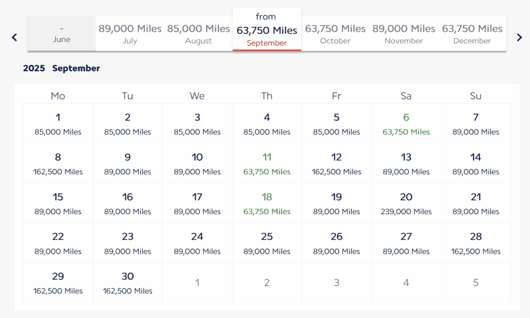This screenshot has height=318, width=530.
Task: Switch to the December month tab
Action: pyautogui.click(x=472, y=34)
